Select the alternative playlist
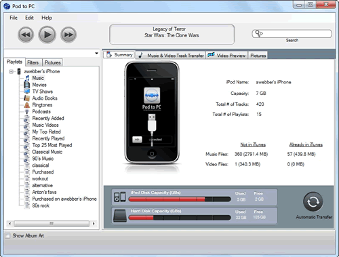 [42, 186]
